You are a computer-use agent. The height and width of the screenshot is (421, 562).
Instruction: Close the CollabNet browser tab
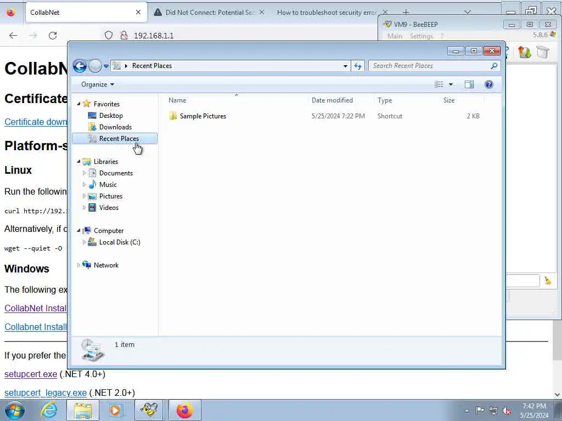point(138,13)
